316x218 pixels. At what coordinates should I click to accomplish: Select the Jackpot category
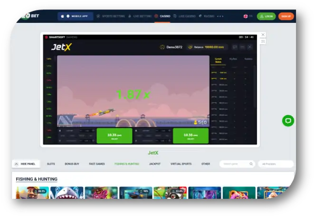[155, 164]
